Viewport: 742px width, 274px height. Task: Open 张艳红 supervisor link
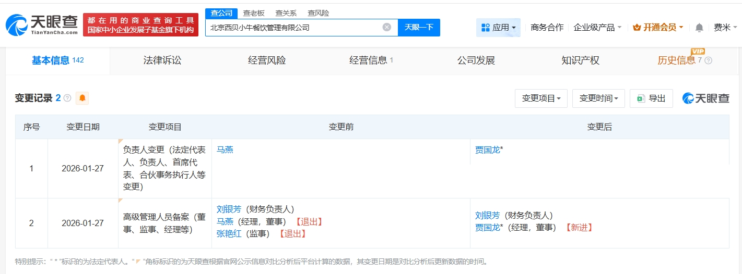(229, 234)
